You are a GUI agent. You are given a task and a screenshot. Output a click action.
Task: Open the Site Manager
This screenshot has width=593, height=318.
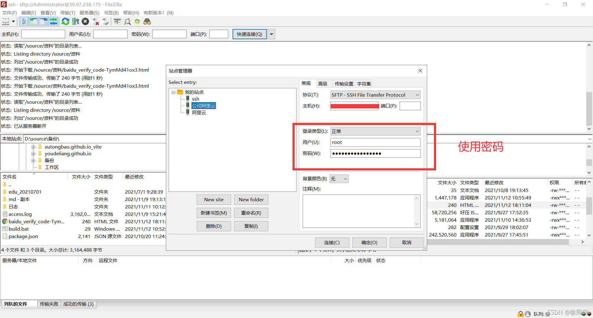(x=6, y=21)
